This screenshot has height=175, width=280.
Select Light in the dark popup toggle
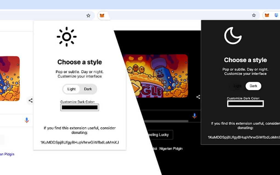coord(237,86)
